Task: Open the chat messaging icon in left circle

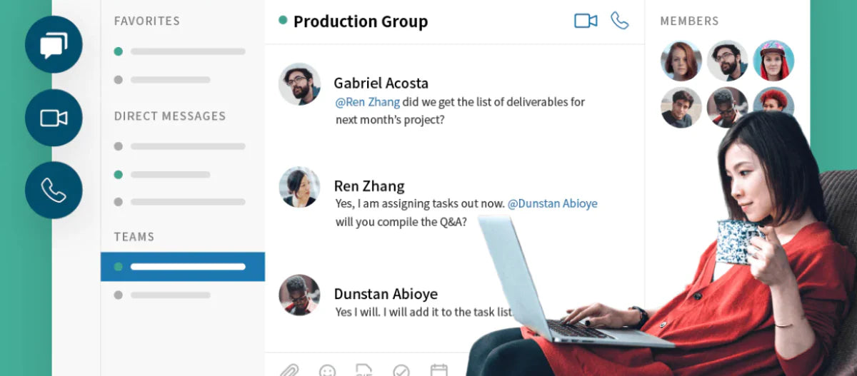Action: click(x=54, y=45)
